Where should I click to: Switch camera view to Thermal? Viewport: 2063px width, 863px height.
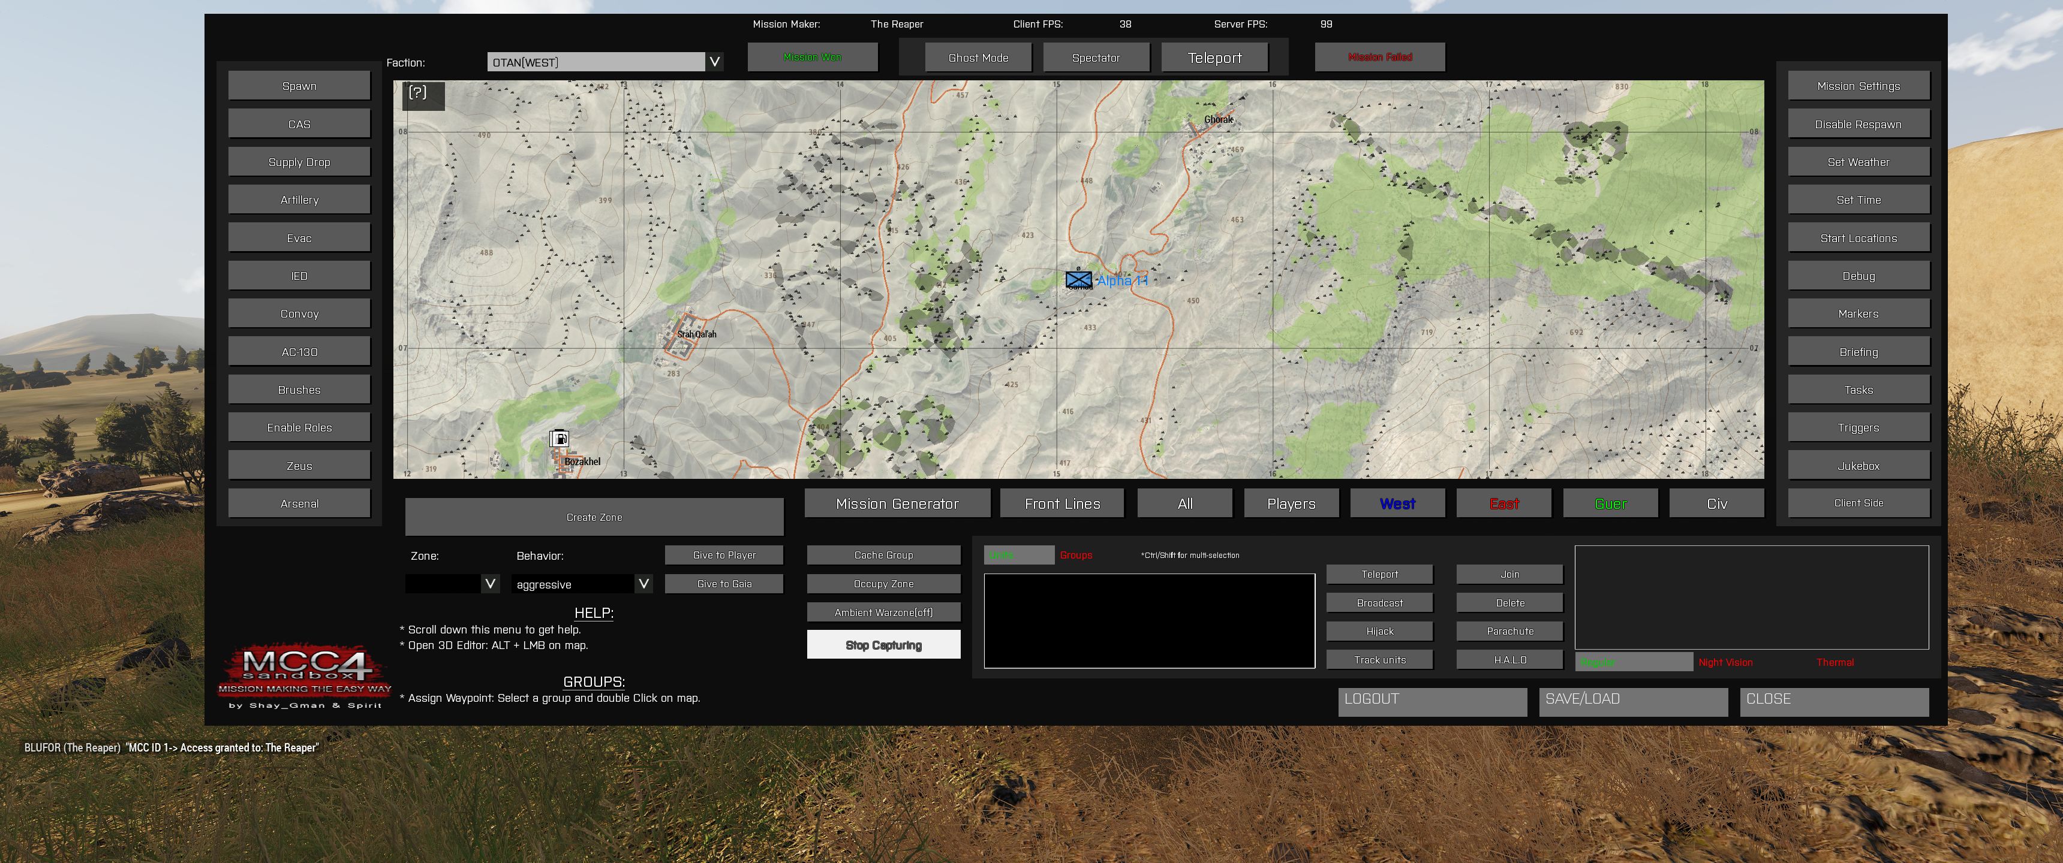tap(1835, 662)
